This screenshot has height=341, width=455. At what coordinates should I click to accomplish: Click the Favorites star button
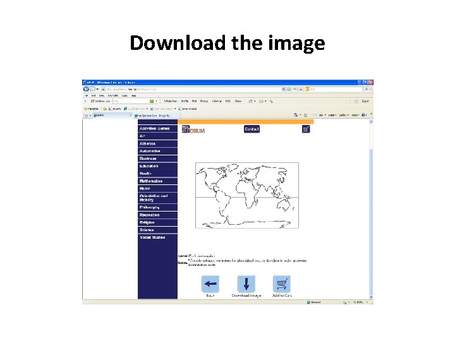point(91,109)
